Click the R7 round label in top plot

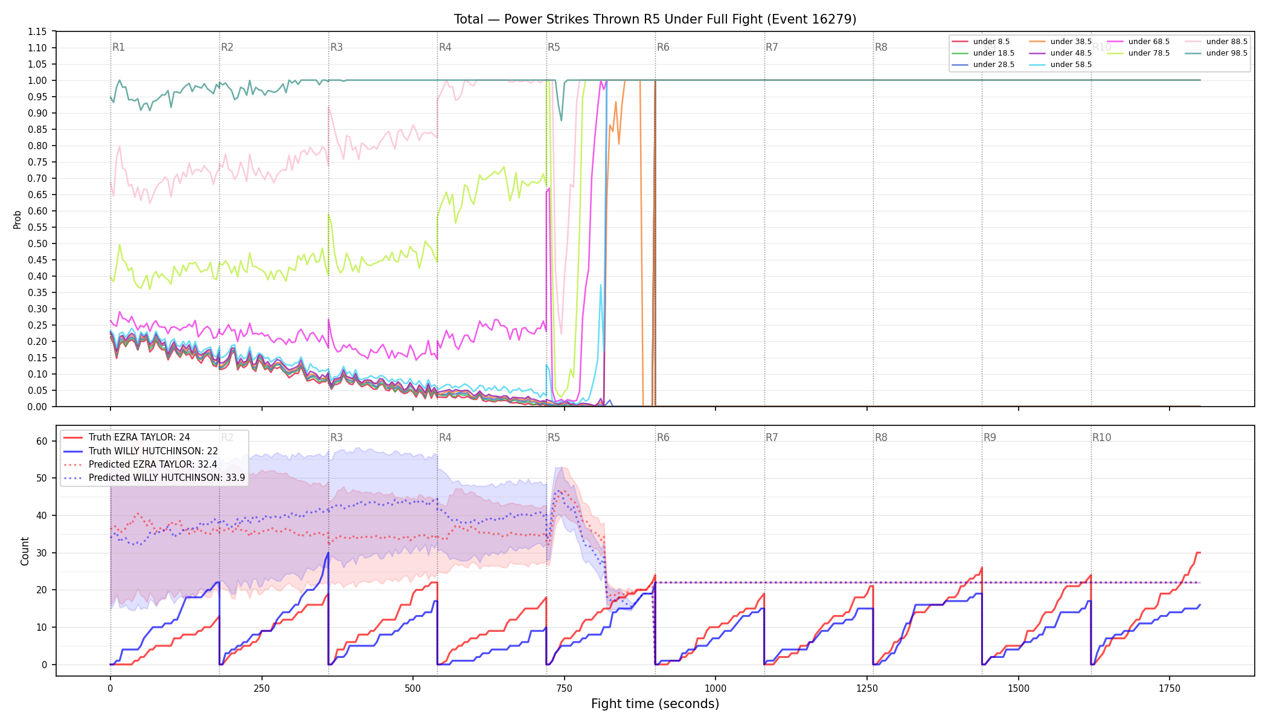pos(772,47)
